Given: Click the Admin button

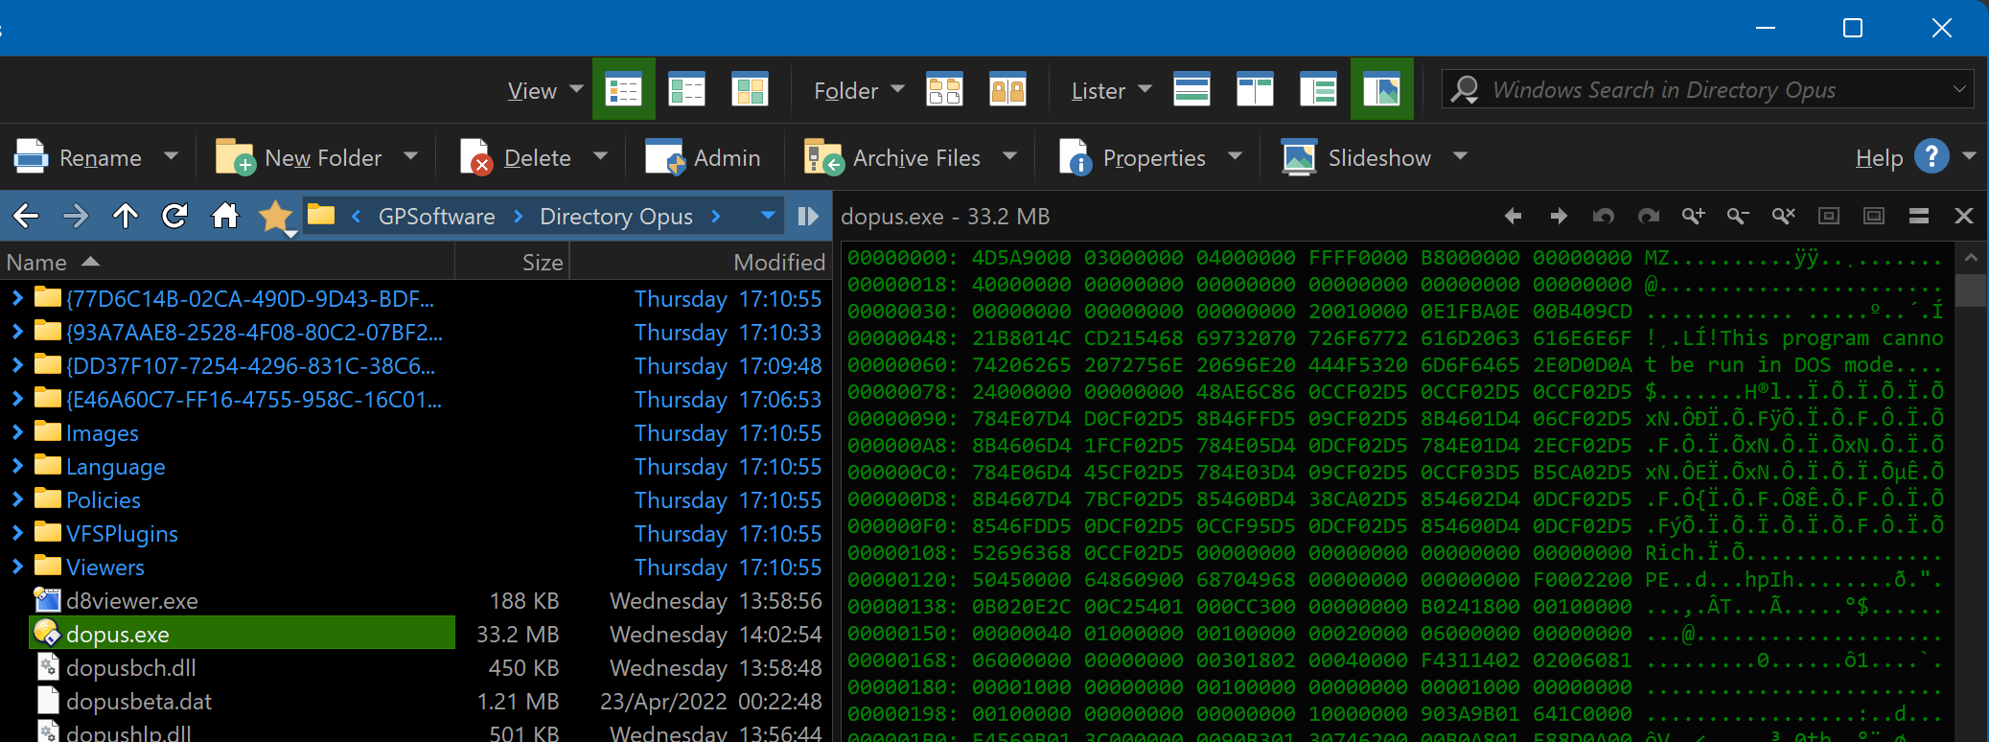Looking at the screenshot, I should [x=703, y=157].
